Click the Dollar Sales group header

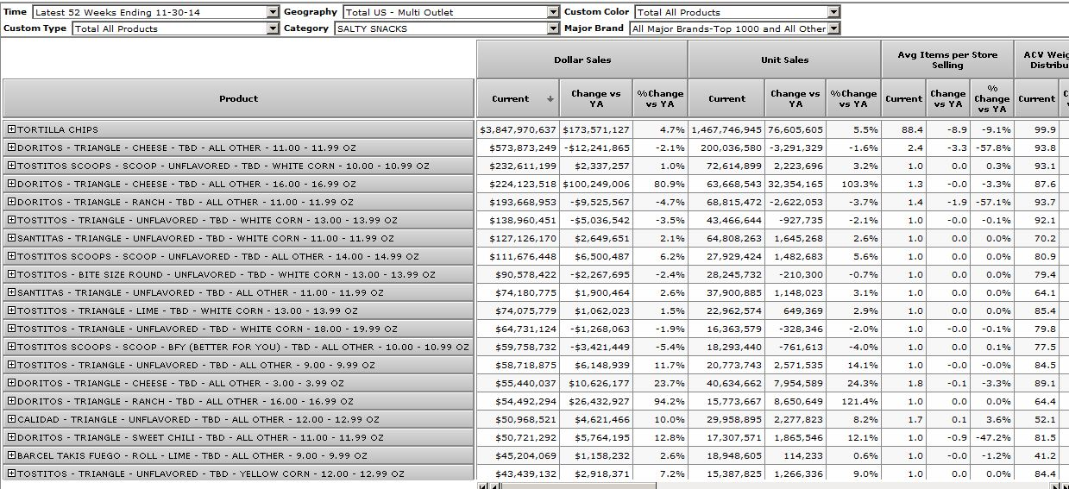(582, 60)
